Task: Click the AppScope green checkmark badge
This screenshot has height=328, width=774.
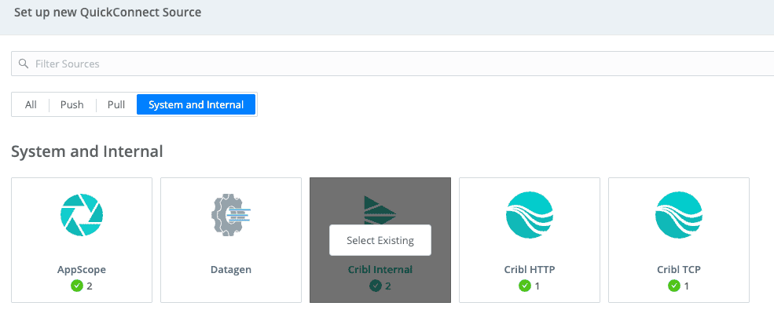Action: click(76, 286)
